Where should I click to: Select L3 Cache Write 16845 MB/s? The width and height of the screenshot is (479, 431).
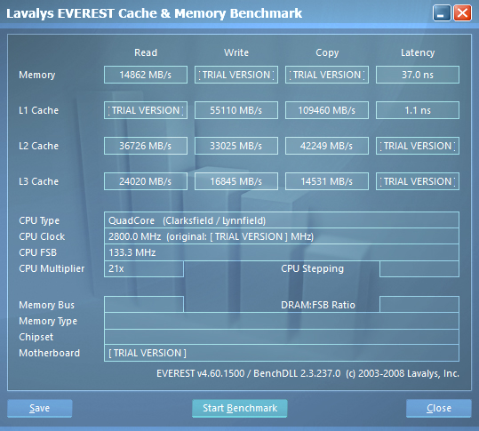[236, 181]
